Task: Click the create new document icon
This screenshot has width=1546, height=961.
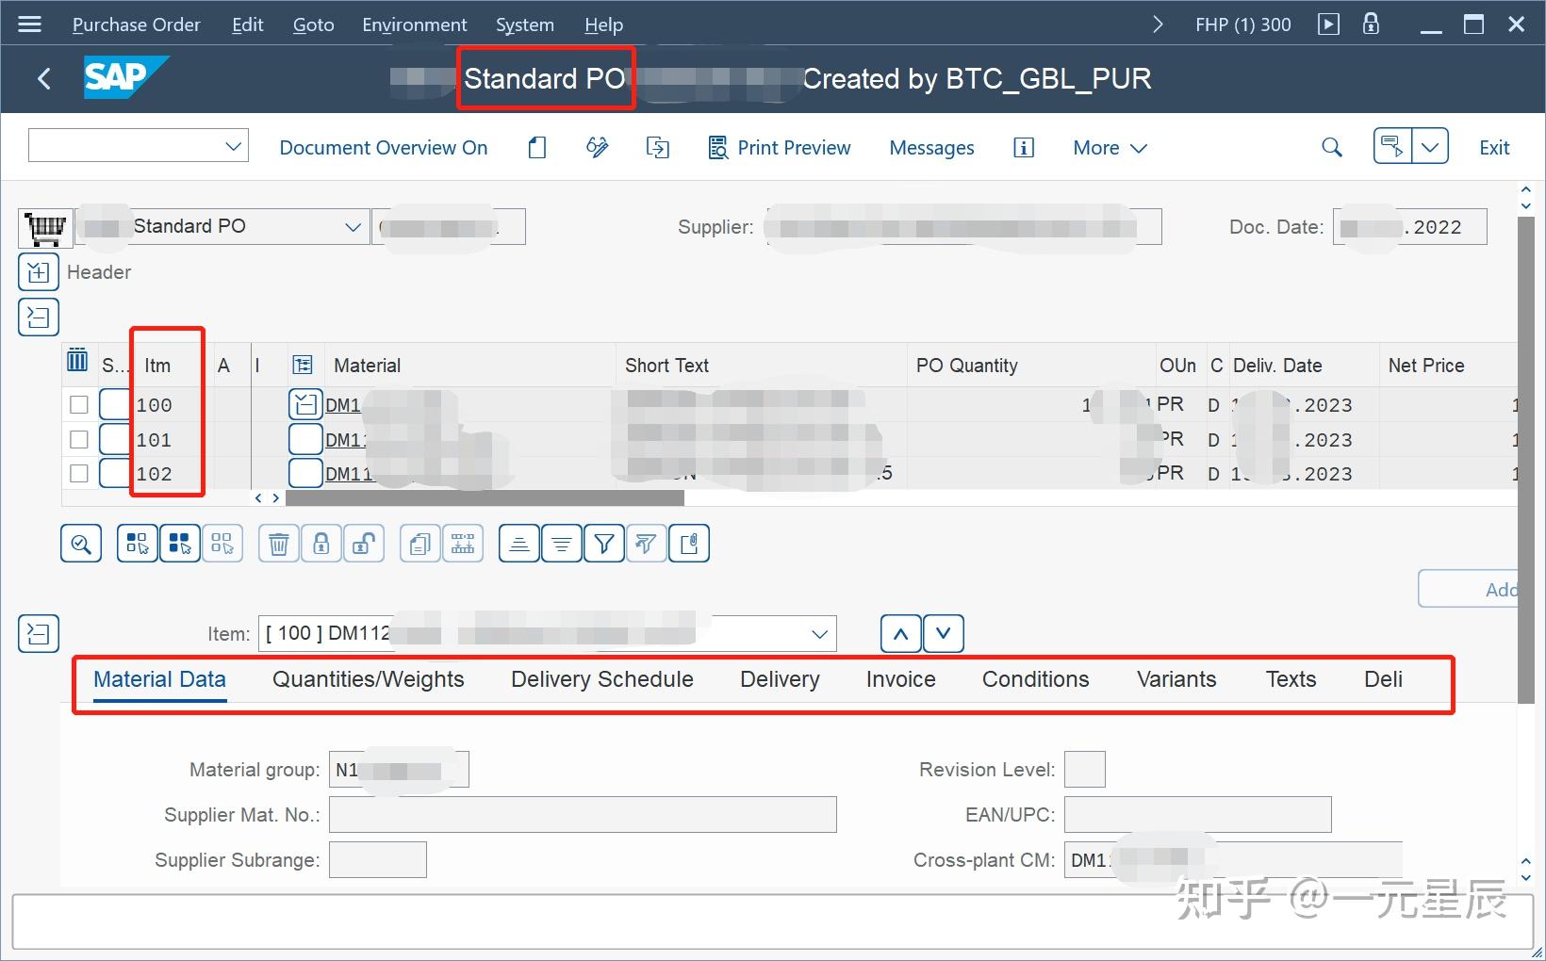Action: (x=536, y=147)
